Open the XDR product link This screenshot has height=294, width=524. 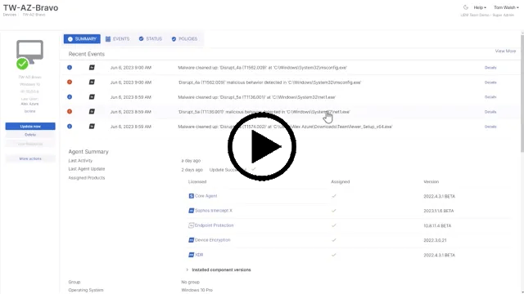point(199,255)
